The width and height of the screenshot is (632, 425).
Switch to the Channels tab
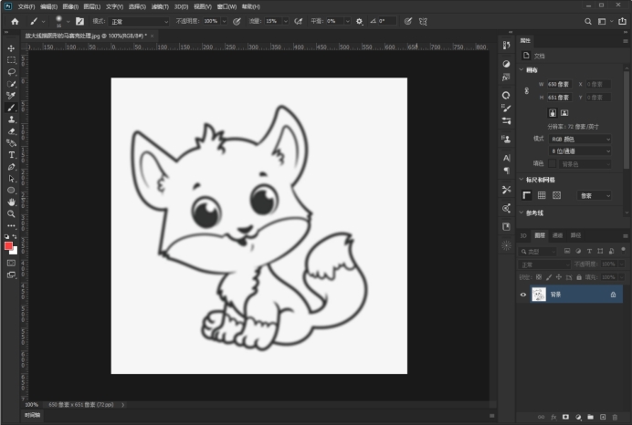click(557, 235)
